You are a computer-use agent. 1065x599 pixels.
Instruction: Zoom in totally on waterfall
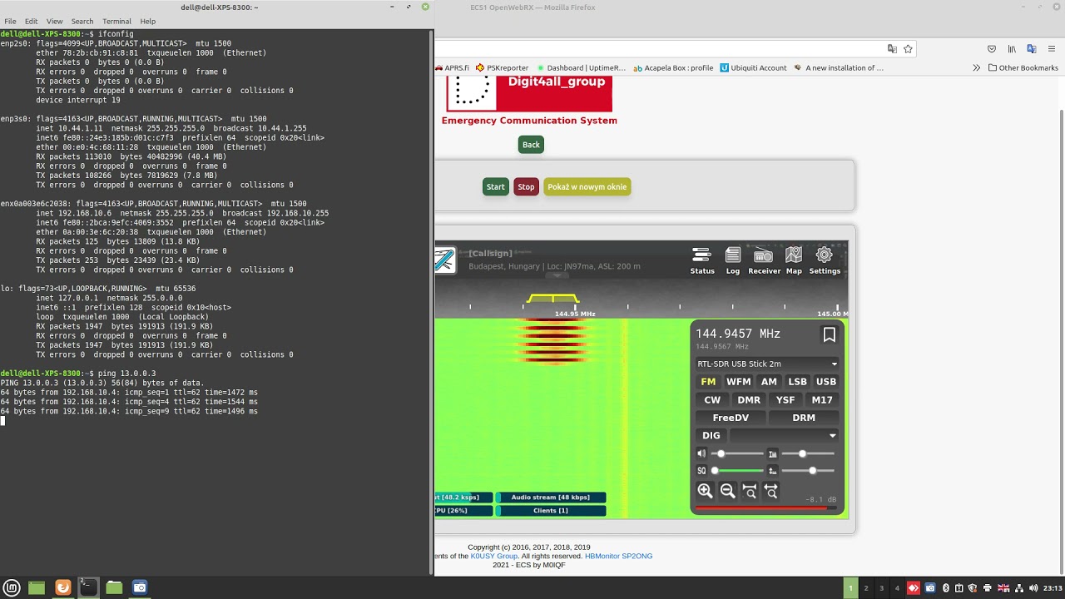750,491
